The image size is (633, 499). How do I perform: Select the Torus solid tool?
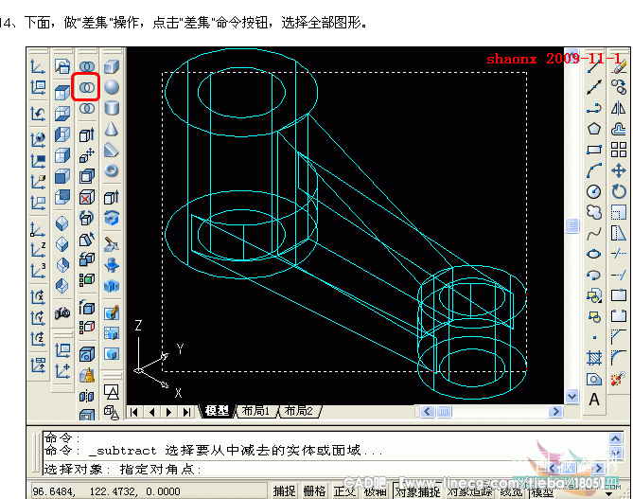click(112, 170)
